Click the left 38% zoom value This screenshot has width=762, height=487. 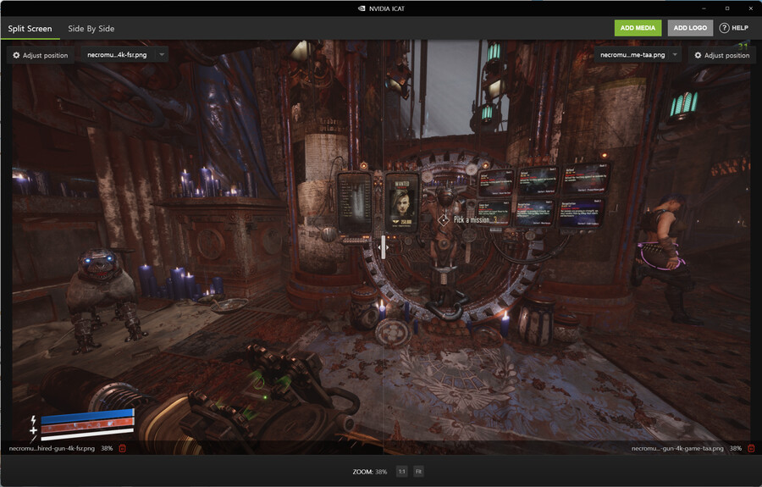[107, 448]
